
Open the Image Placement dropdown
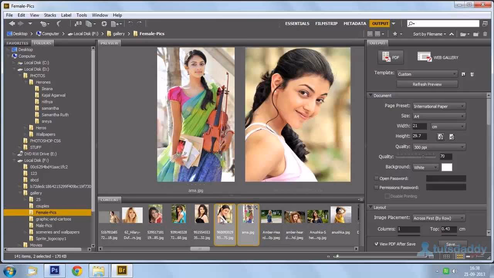[x=438, y=218]
